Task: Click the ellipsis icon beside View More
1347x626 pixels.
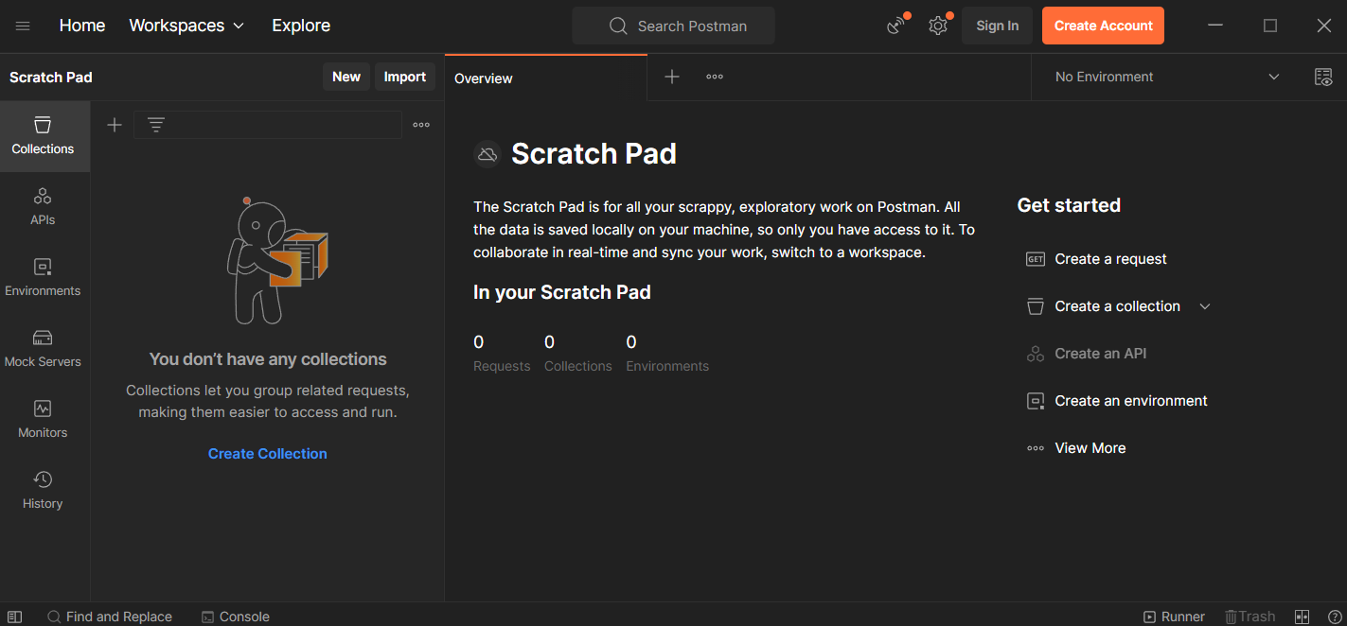Action: coord(1036,448)
